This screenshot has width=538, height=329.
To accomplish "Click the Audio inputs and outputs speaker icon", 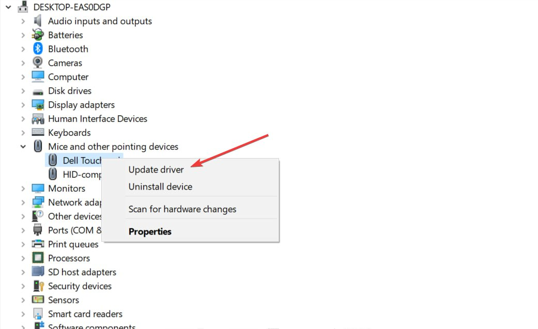I will pyautogui.click(x=38, y=21).
